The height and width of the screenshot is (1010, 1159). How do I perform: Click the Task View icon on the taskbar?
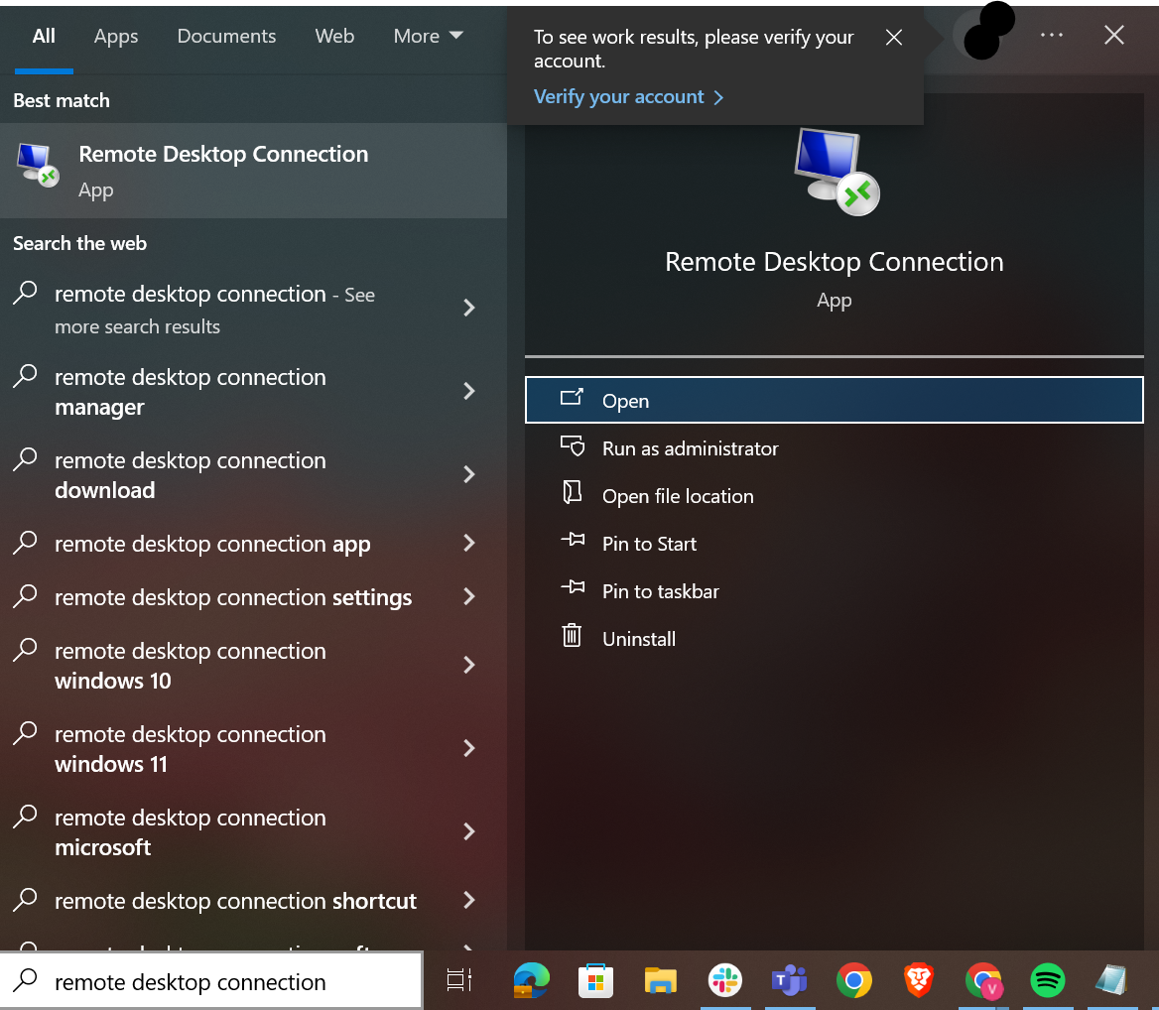click(x=458, y=982)
